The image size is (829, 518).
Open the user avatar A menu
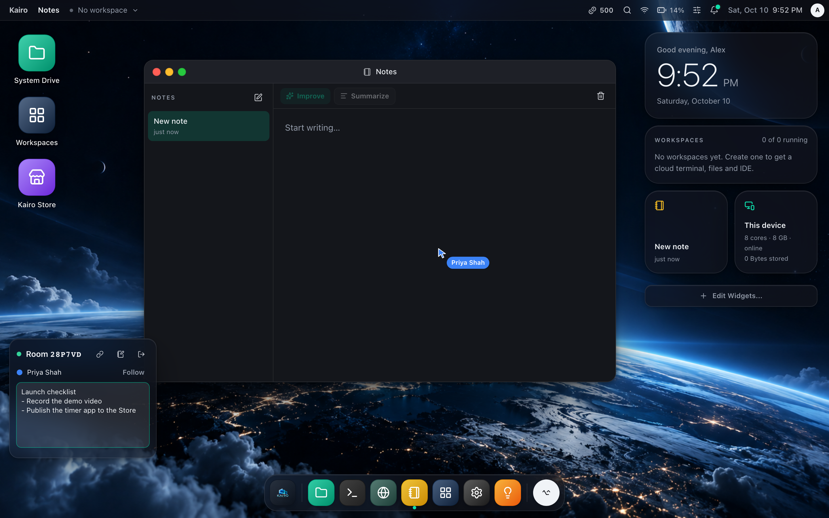pos(817,10)
